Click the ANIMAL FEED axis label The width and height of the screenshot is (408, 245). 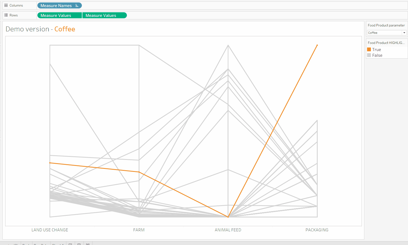point(228,230)
